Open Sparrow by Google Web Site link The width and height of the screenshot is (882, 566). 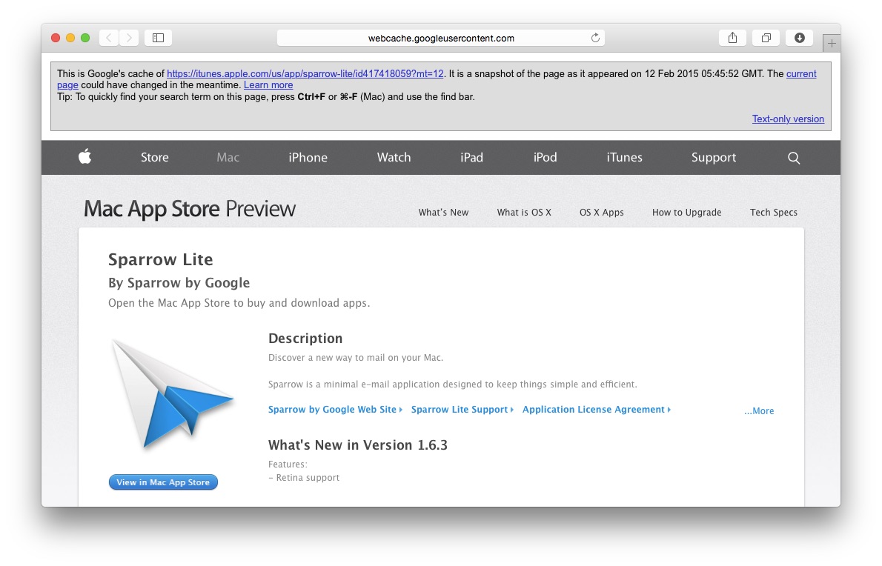click(335, 409)
